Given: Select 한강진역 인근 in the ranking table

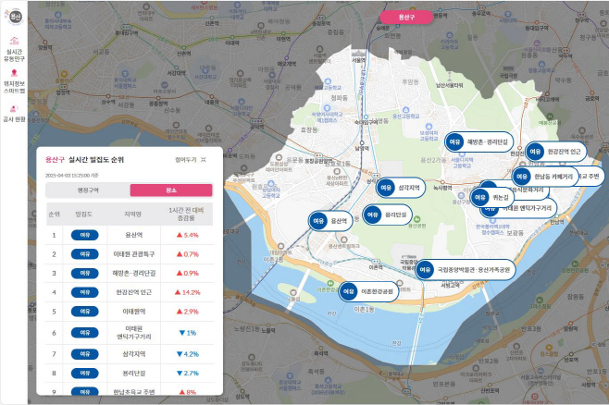Looking at the screenshot, I should pyautogui.click(x=133, y=292).
